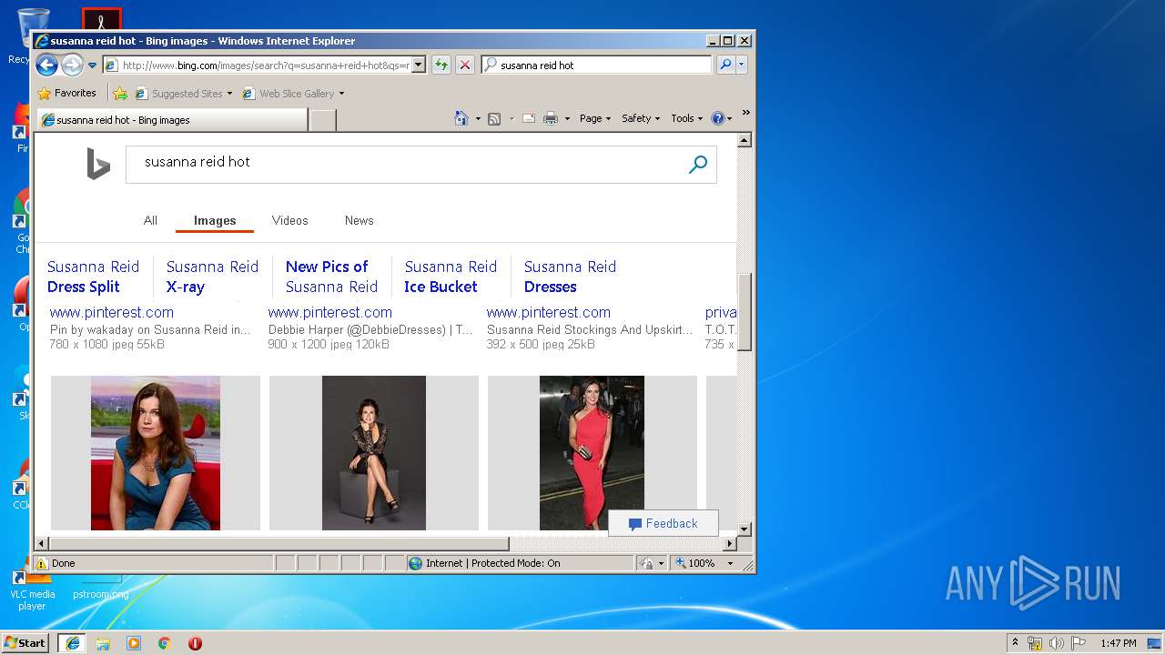Open the Chrome taskbar icon
The height and width of the screenshot is (655, 1165).
165,643
